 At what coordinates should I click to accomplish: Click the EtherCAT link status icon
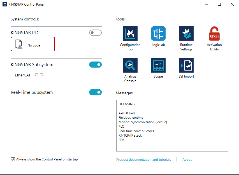(x=39, y=75)
